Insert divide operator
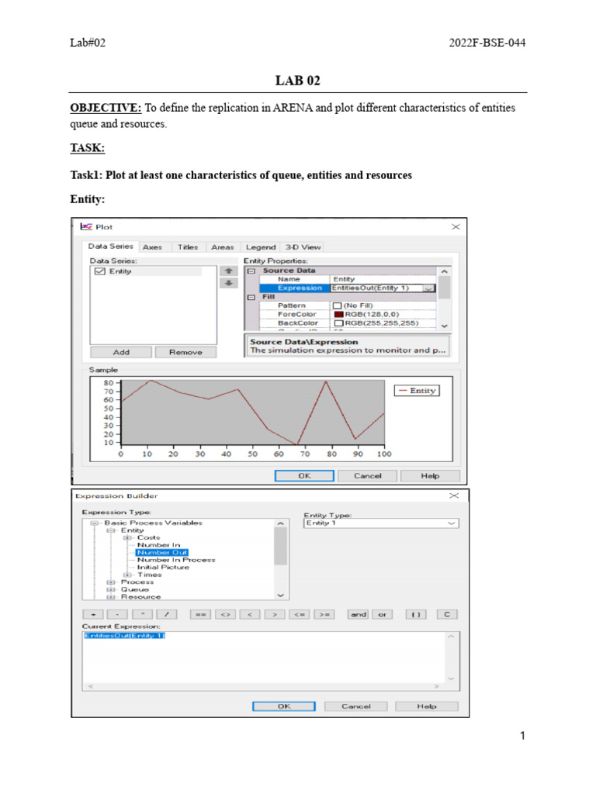 (x=167, y=614)
